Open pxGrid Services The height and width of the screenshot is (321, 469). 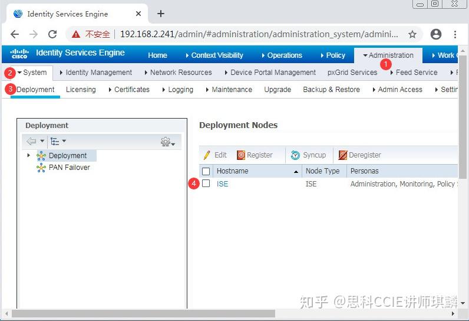(x=352, y=73)
